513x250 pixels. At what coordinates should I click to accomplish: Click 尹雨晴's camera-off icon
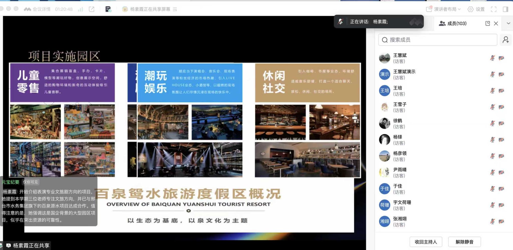(x=501, y=172)
